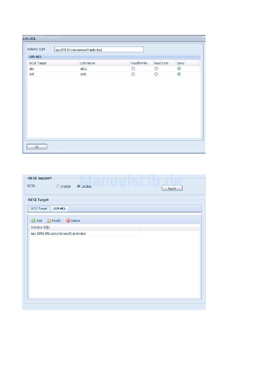This screenshot has width=261, height=391.
Task: Click the abc target cell
Action: [x=53, y=69]
